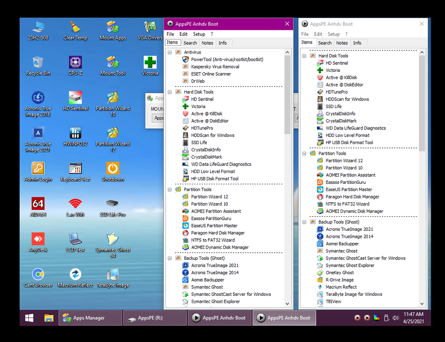Open the Mount Tool desktop icon

[113, 66]
